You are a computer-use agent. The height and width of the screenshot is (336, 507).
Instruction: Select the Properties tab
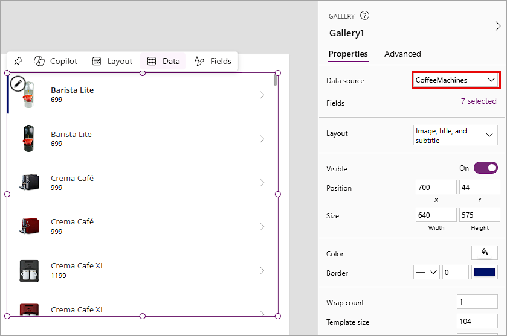pos(348,54)
